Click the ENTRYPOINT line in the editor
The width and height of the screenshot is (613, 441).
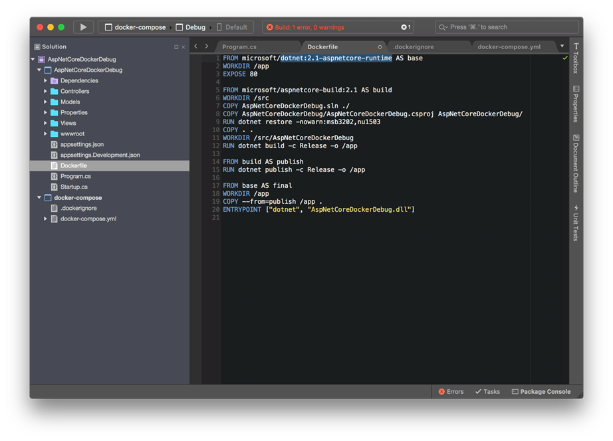pos(318,210)
